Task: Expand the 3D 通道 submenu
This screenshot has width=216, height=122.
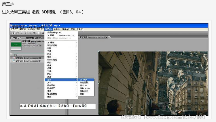Action: click(61, 43)
